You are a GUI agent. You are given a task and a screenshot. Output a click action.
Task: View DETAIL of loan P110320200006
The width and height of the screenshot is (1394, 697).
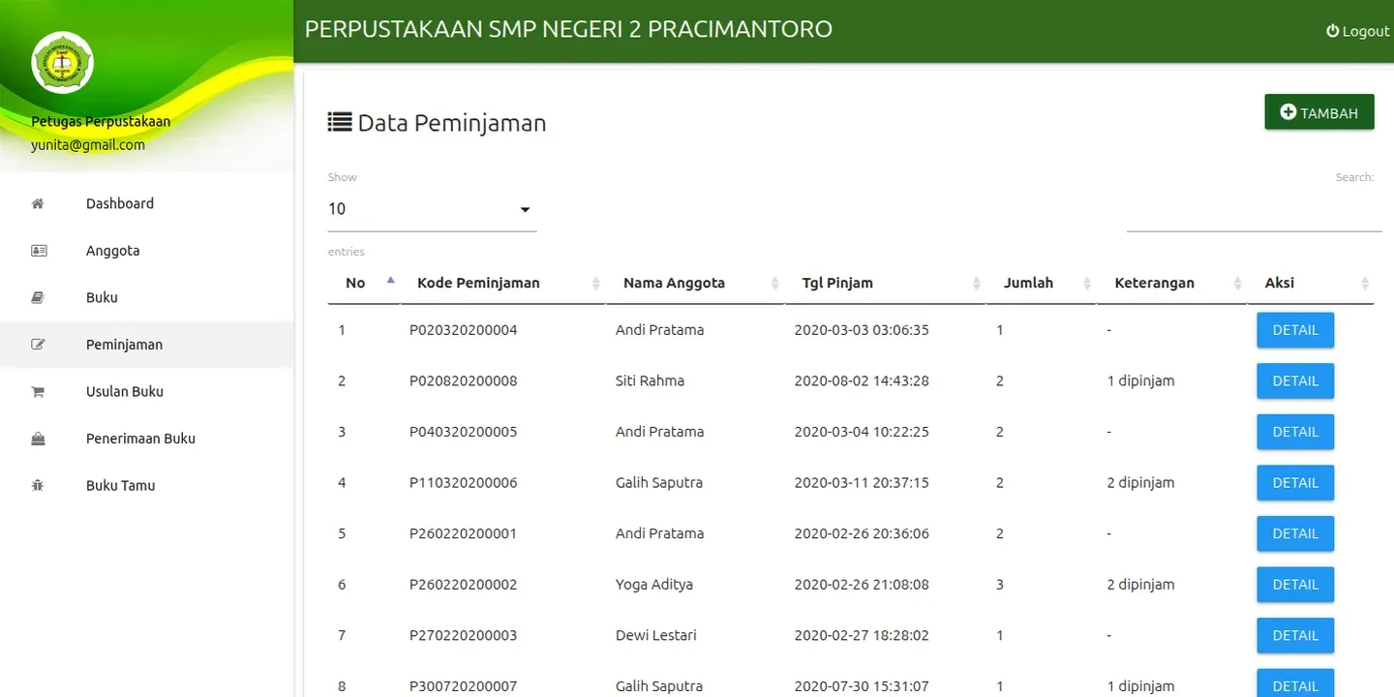(1295, 483)
